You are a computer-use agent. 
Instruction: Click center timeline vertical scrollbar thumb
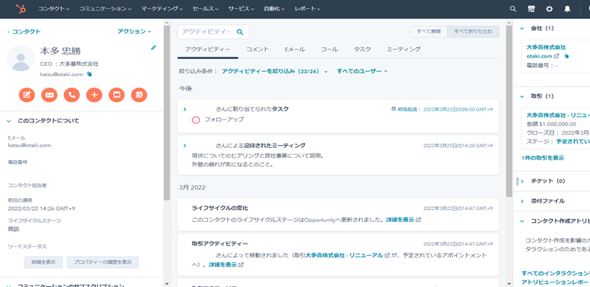point(509,111)
